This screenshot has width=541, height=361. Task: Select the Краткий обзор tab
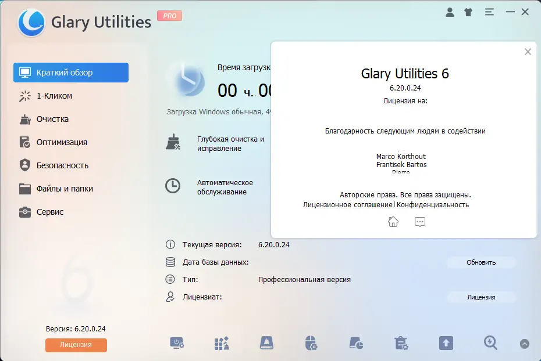click(x=71, y=73)
